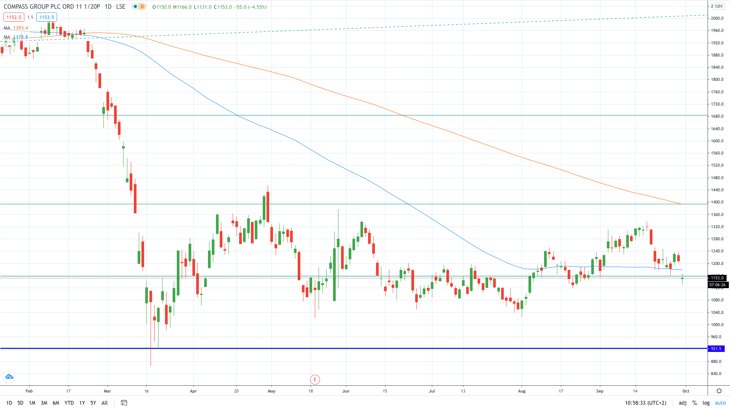730x410 pixels.
Task: Select the All time range
Action: [105, 403]
